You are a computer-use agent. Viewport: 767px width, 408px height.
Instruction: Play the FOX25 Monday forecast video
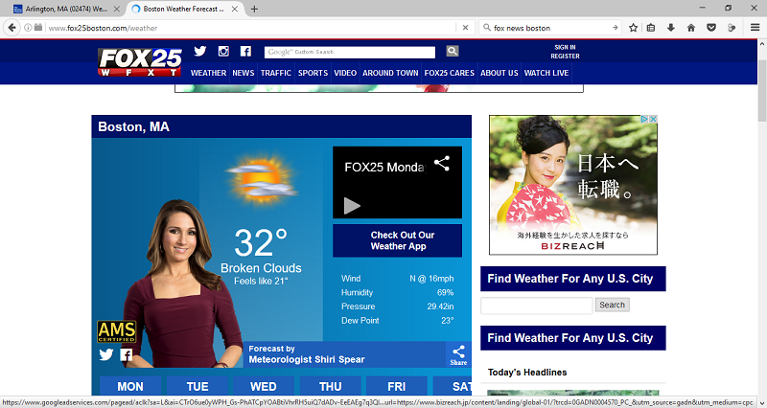point(352,206)
